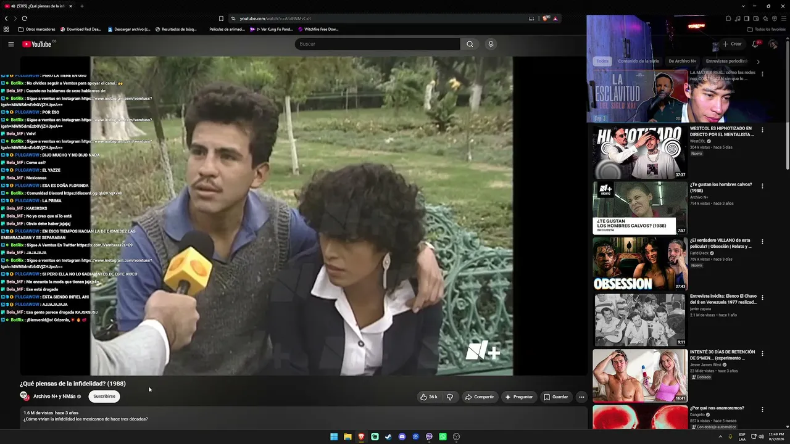Open the Archivo N+ y NMás channel
Image resolution: width=790 pixels, height=444 pixels.
click(54, 397)
